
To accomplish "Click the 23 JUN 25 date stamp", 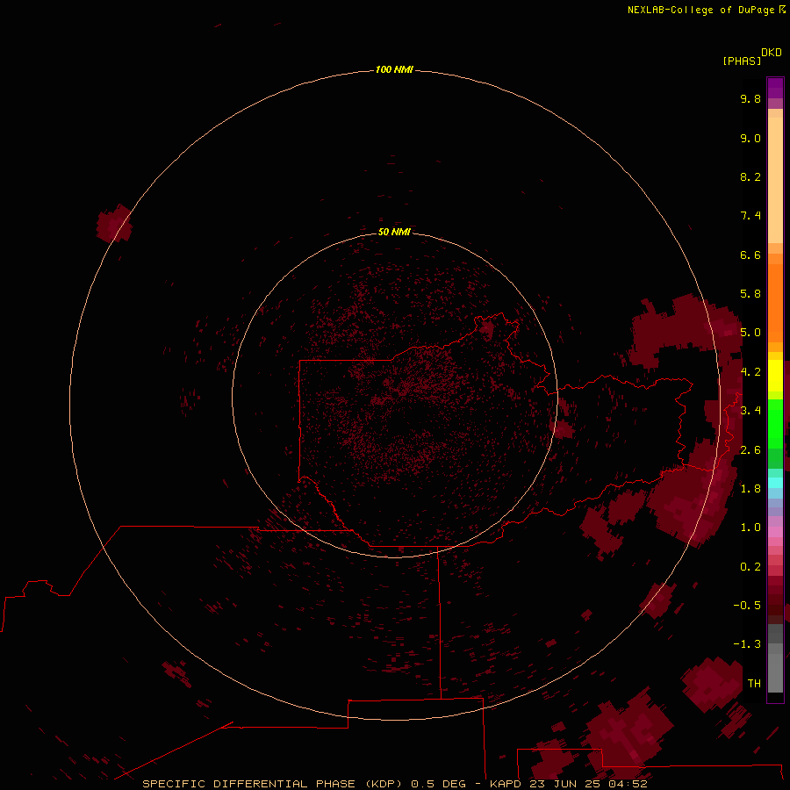I will (x=565, y=784).
